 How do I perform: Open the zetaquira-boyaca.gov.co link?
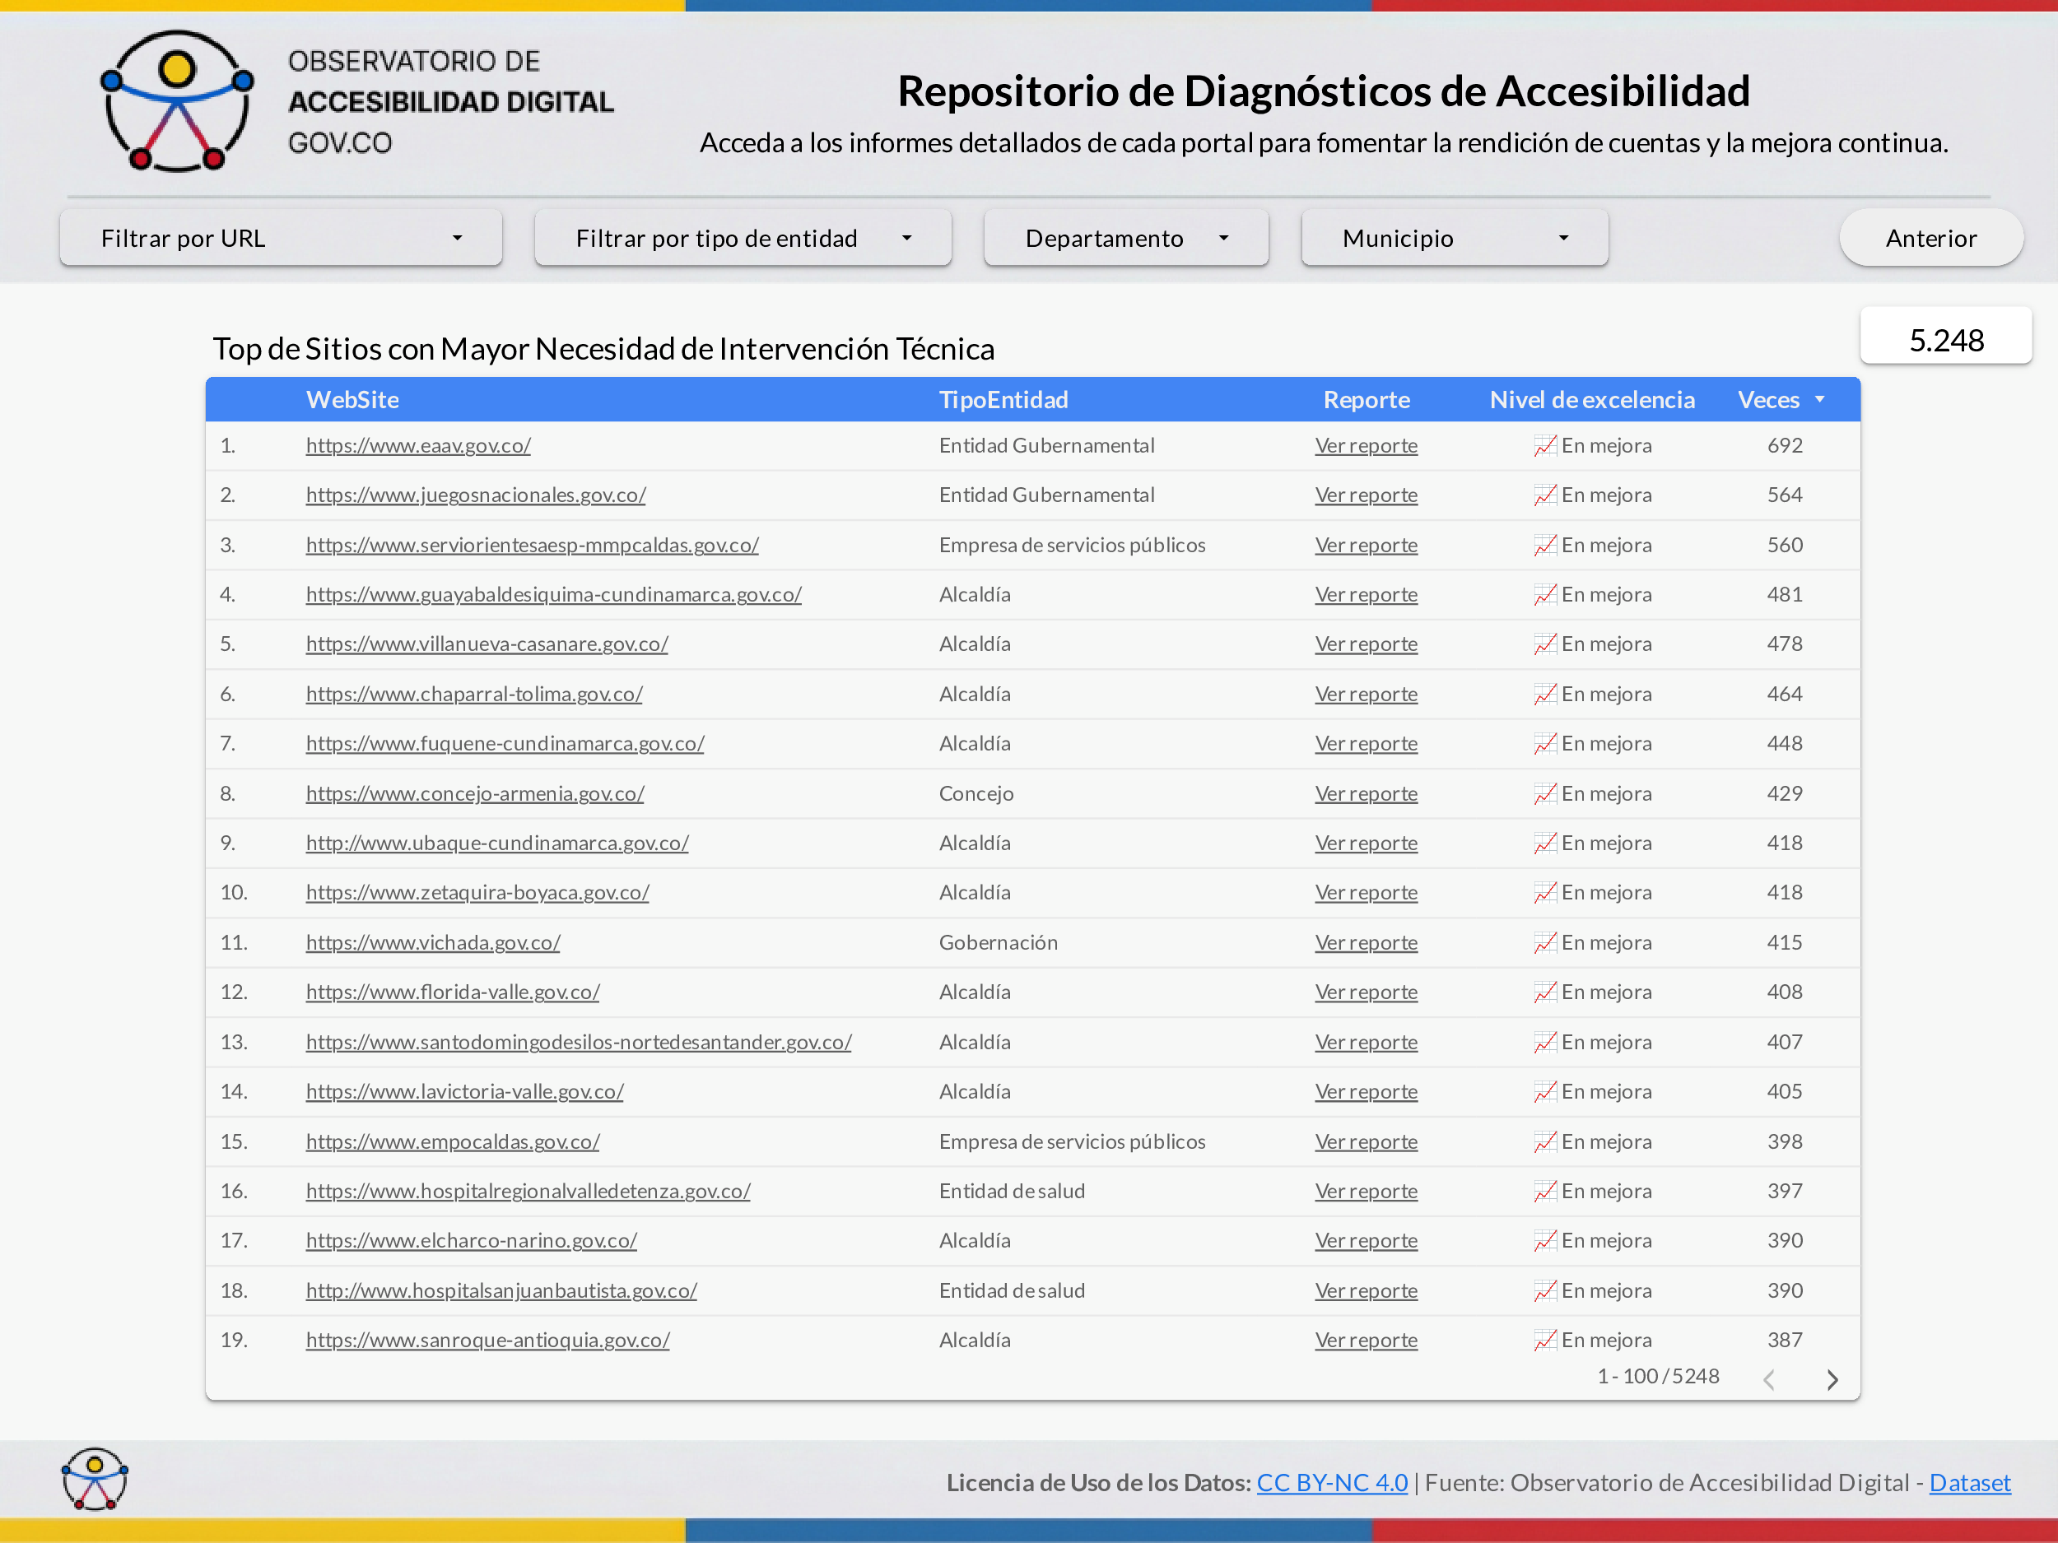tap(477, 892)
